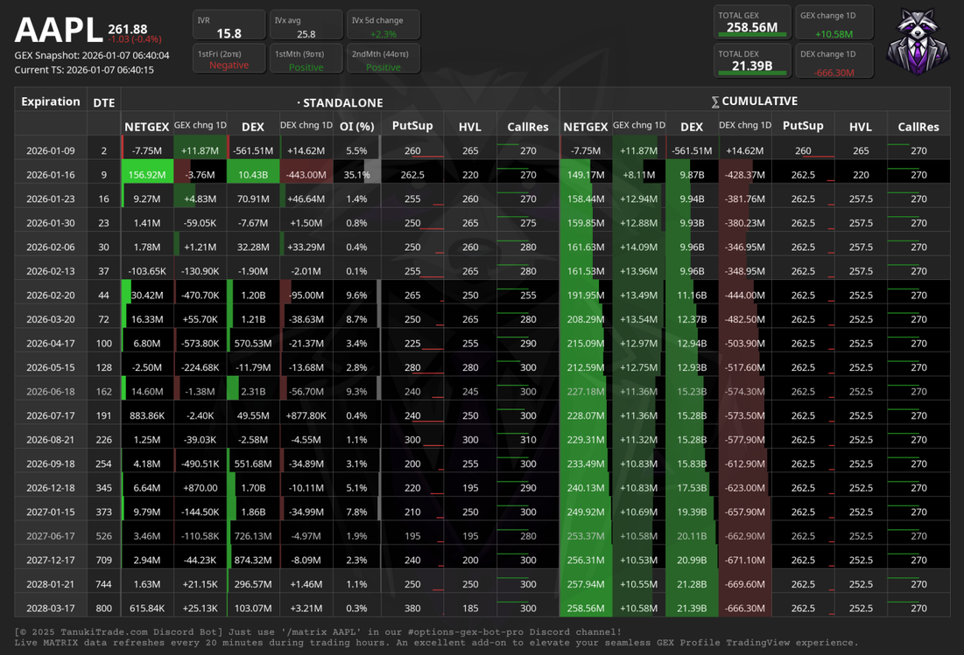Click the DTE value 800
The image size is (964, 655).
104,608
